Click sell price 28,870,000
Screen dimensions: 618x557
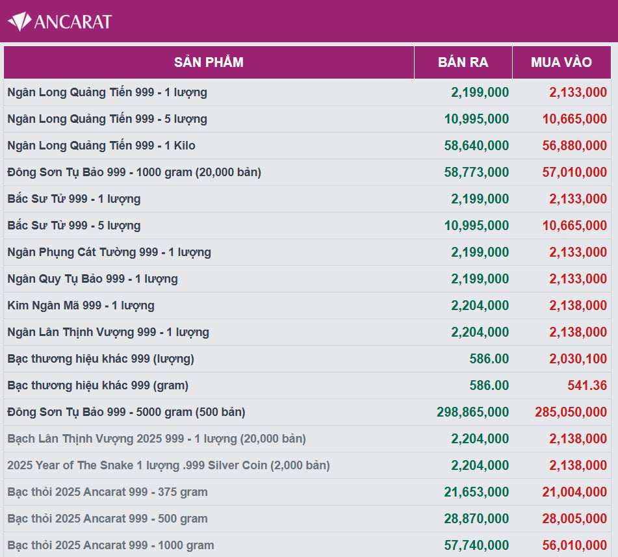point(476,519)
